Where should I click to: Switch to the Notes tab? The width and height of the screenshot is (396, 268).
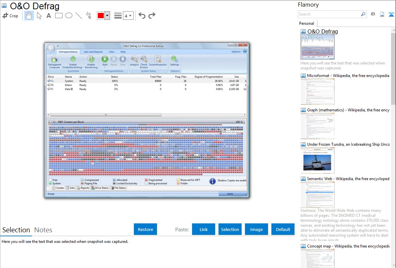43,230
